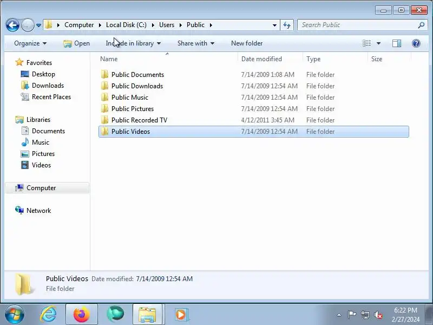The height and width of the screenshot is (325, 433).
Task: Launch Internet Explorer from taskbar
Action: click(48, 315)
